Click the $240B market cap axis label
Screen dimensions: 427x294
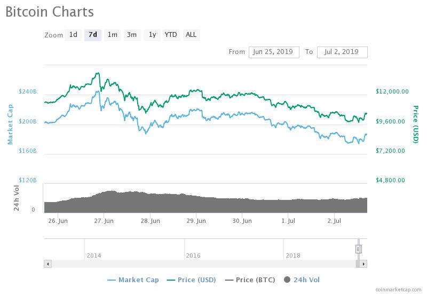(28, 91)
